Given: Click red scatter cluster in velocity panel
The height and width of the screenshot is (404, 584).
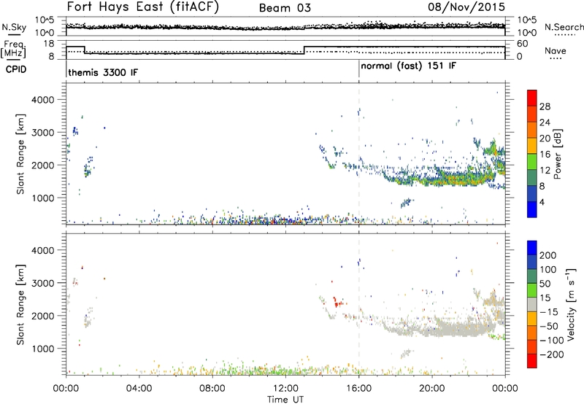Looking at the screenshot, I should pyautogui.click(x=337, y=302).
